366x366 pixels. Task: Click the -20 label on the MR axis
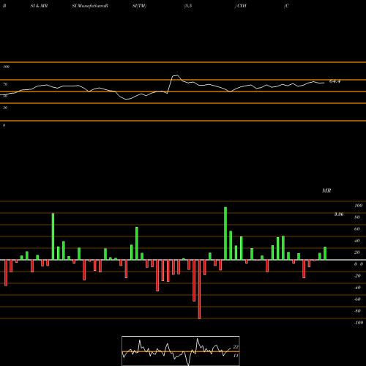(357, 276)
